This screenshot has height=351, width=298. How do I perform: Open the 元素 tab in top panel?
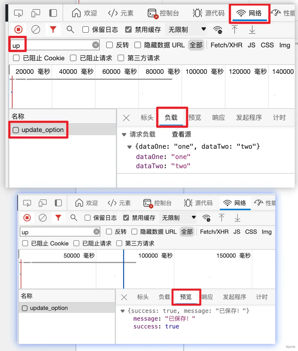pos(121,13)
